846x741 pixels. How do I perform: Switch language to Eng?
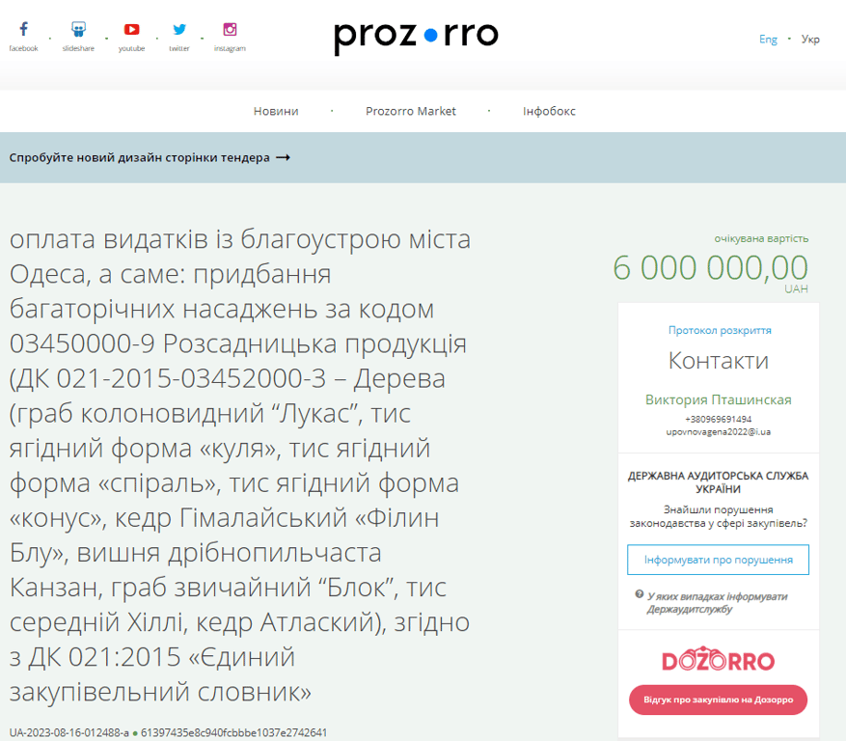click(x=767, y=40)
